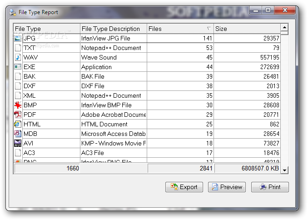Viewport: 308px width, 220px height.
Task: Click the 'KMP - Windows Movie F' description
Action: (x=114, y=143)
